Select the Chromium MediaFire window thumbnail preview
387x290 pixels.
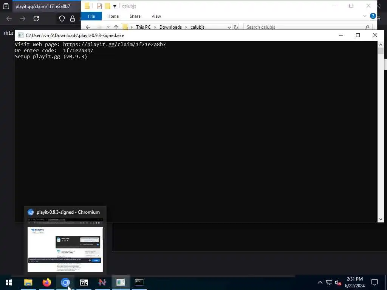tap(65, 245)
